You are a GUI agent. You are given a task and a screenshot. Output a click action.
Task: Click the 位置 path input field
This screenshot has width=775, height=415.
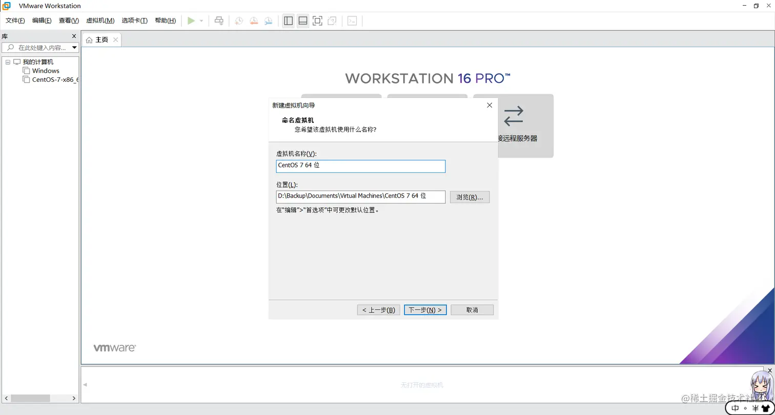361,196
